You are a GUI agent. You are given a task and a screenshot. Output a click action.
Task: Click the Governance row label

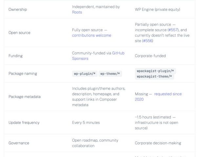point(19,143)
